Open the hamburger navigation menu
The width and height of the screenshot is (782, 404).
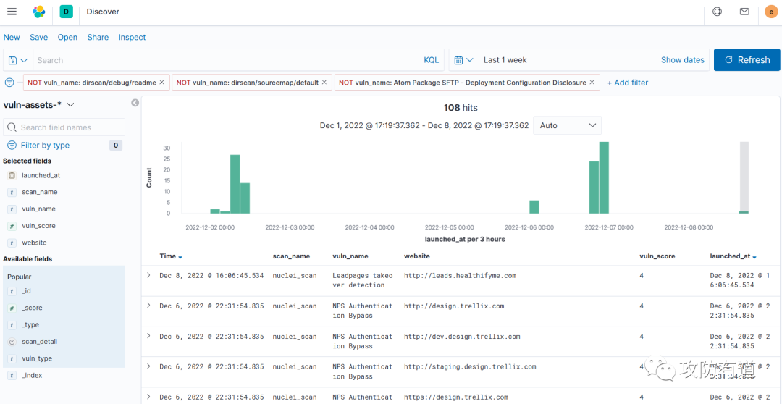(x=12, y=12)
